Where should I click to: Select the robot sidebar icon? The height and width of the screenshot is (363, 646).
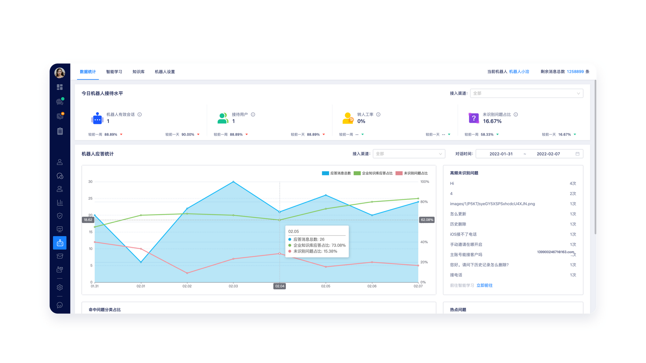point(60,243)
